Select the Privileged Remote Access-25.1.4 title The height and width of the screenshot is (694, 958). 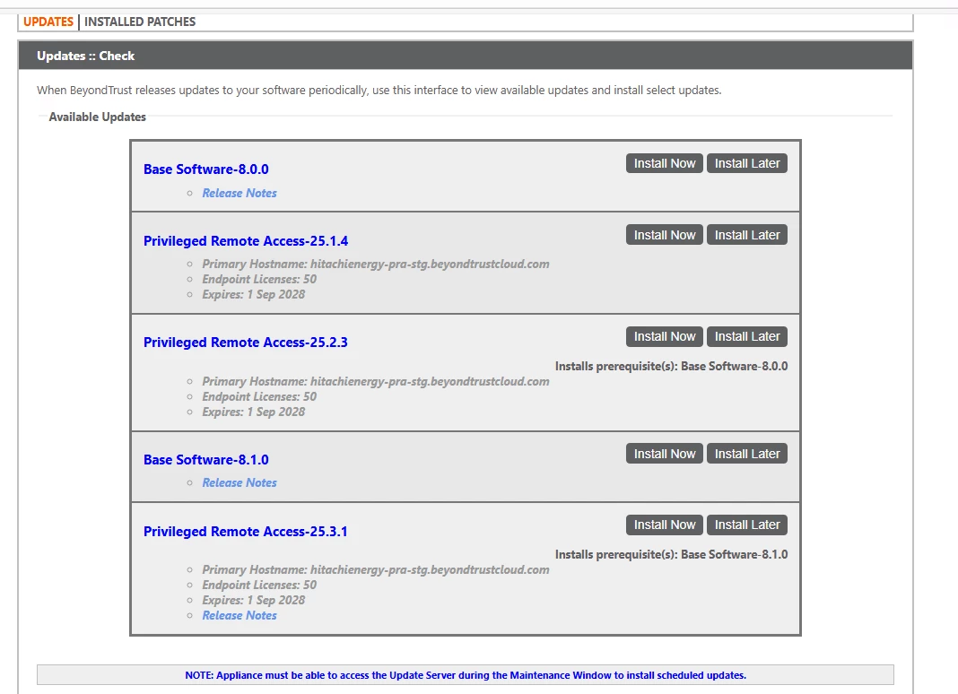[246, 240]
